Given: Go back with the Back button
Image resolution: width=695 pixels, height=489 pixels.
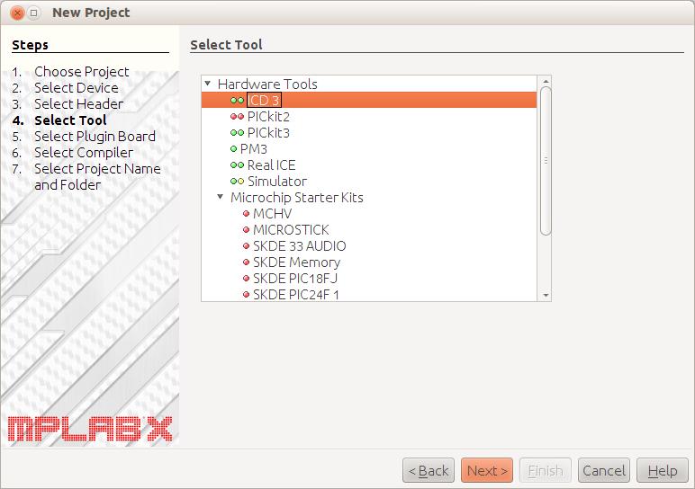Looking at the screenshot, I should pos(429,470).
